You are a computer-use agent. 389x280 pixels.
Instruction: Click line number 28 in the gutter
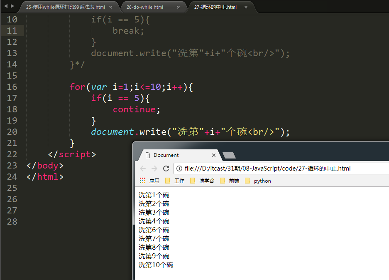click(x=12, y=222)
